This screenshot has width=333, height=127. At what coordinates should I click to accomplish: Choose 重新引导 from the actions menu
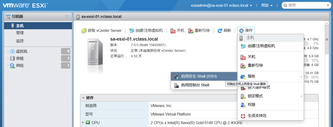pyautogui.click(x=271, y=66)
